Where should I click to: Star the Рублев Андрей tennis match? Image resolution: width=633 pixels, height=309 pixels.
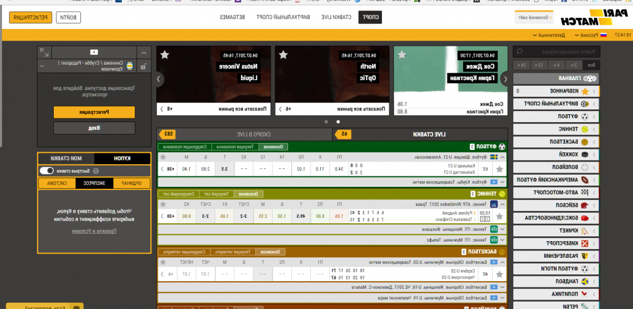pos(499,216)
